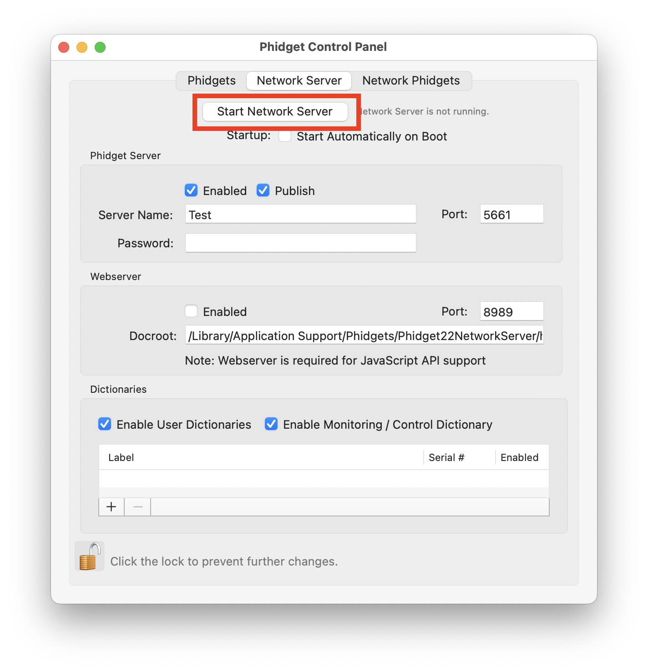Image resolution: width=648 pixels, height=671 pixels.
Task: Click the Phidget Server port field 5661
Action: click(511, 214)
